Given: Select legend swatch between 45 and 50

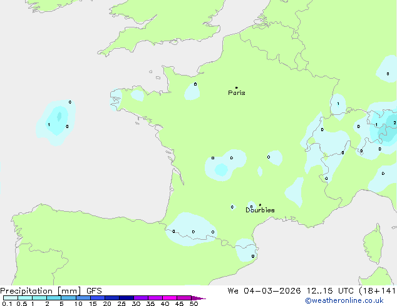Looking at the screenshot, I should (184, 298).
